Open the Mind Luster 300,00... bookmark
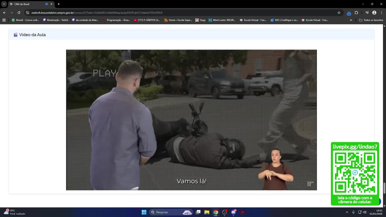The height and width of the screenshot is (217, 386). pyautogui.click(x=222, y=20)
